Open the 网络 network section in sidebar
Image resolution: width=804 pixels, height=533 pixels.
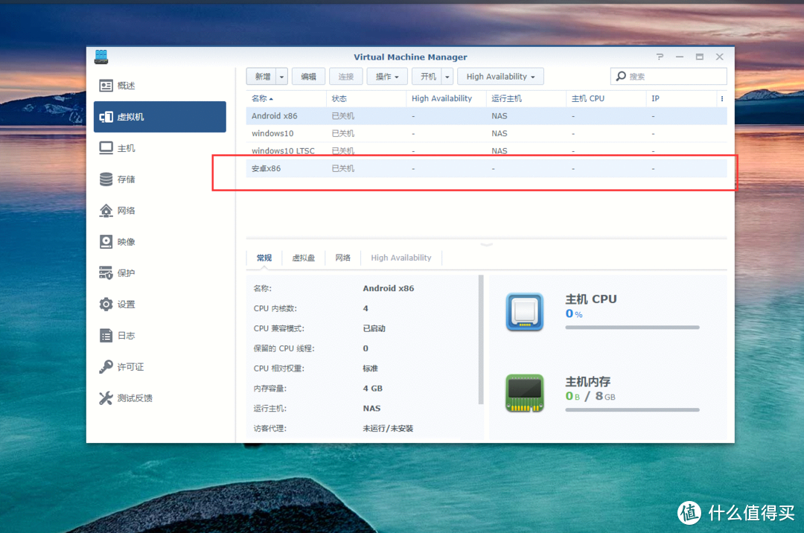(x=160, y=211)
